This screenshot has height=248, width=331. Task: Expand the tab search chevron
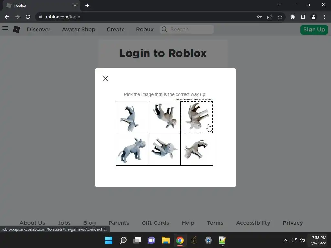pyautogui.click(x=279, y=5)
